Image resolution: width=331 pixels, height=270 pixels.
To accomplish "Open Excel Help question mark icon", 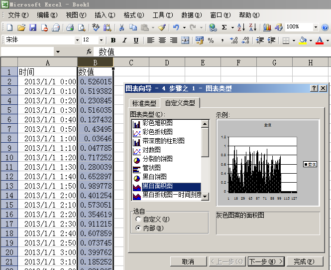I will click(x=325, y=27).
